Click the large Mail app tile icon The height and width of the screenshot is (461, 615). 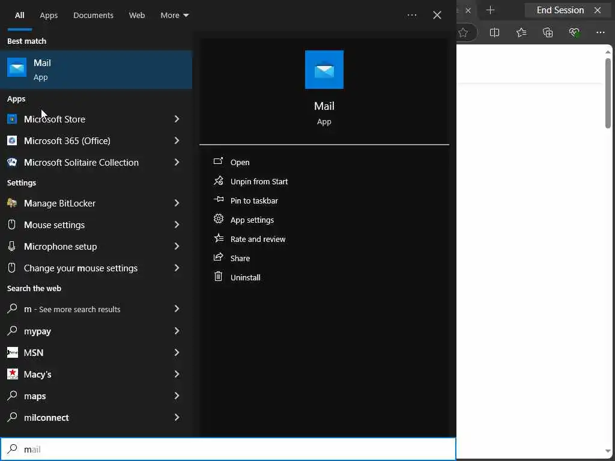pyautogui.click(x=324, y=70)
